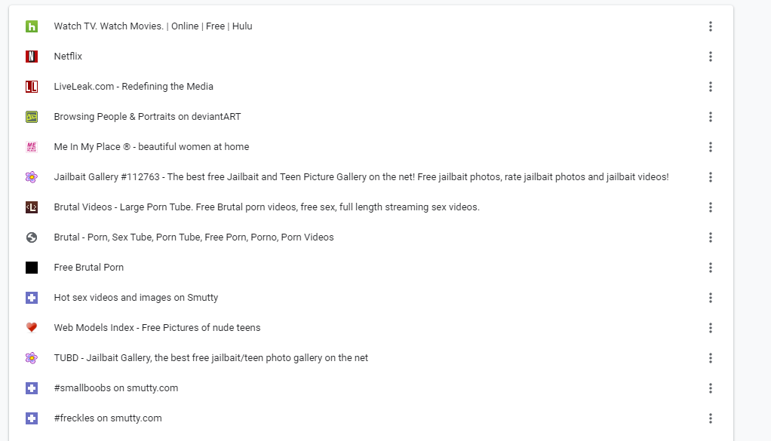Click the deviantART favicon icon
The width and height of the screenshot is (771, 441).
point(32,117)
